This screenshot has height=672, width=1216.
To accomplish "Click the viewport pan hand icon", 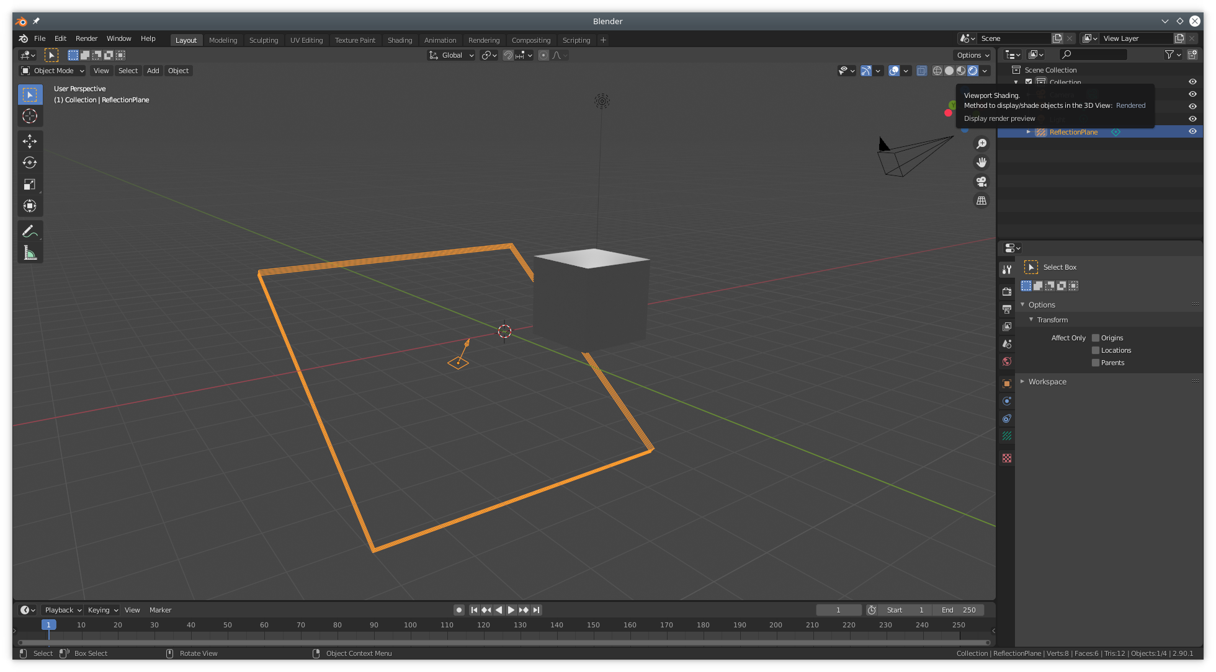I will tap(981, 162).
